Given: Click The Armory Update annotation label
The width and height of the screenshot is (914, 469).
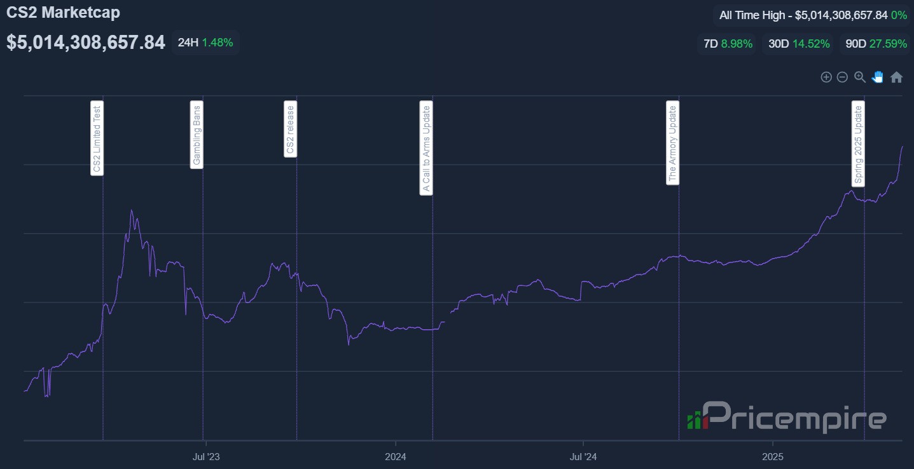Looking at the screenshot, I should (673, 144).
